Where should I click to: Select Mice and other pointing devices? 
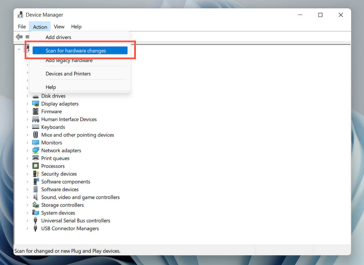[x=77, y=135]
